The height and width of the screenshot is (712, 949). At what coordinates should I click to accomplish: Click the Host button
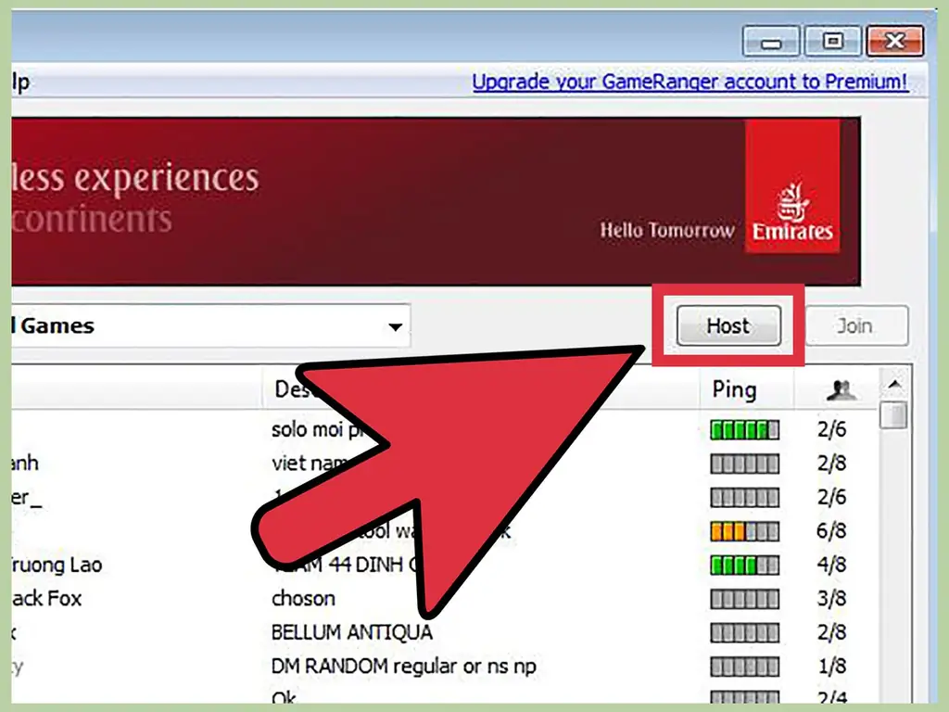[x=728, y=325]
